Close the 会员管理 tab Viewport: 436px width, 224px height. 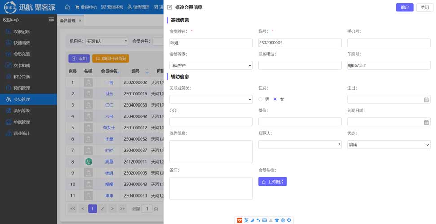coord(80,21)
